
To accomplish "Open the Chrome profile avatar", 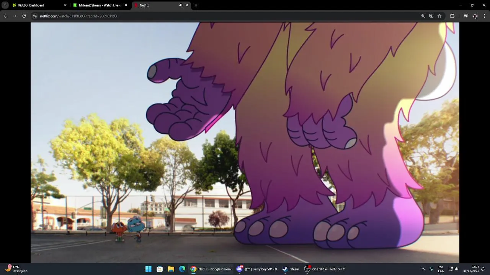I will pyautogui.click(x=475, y=16).
